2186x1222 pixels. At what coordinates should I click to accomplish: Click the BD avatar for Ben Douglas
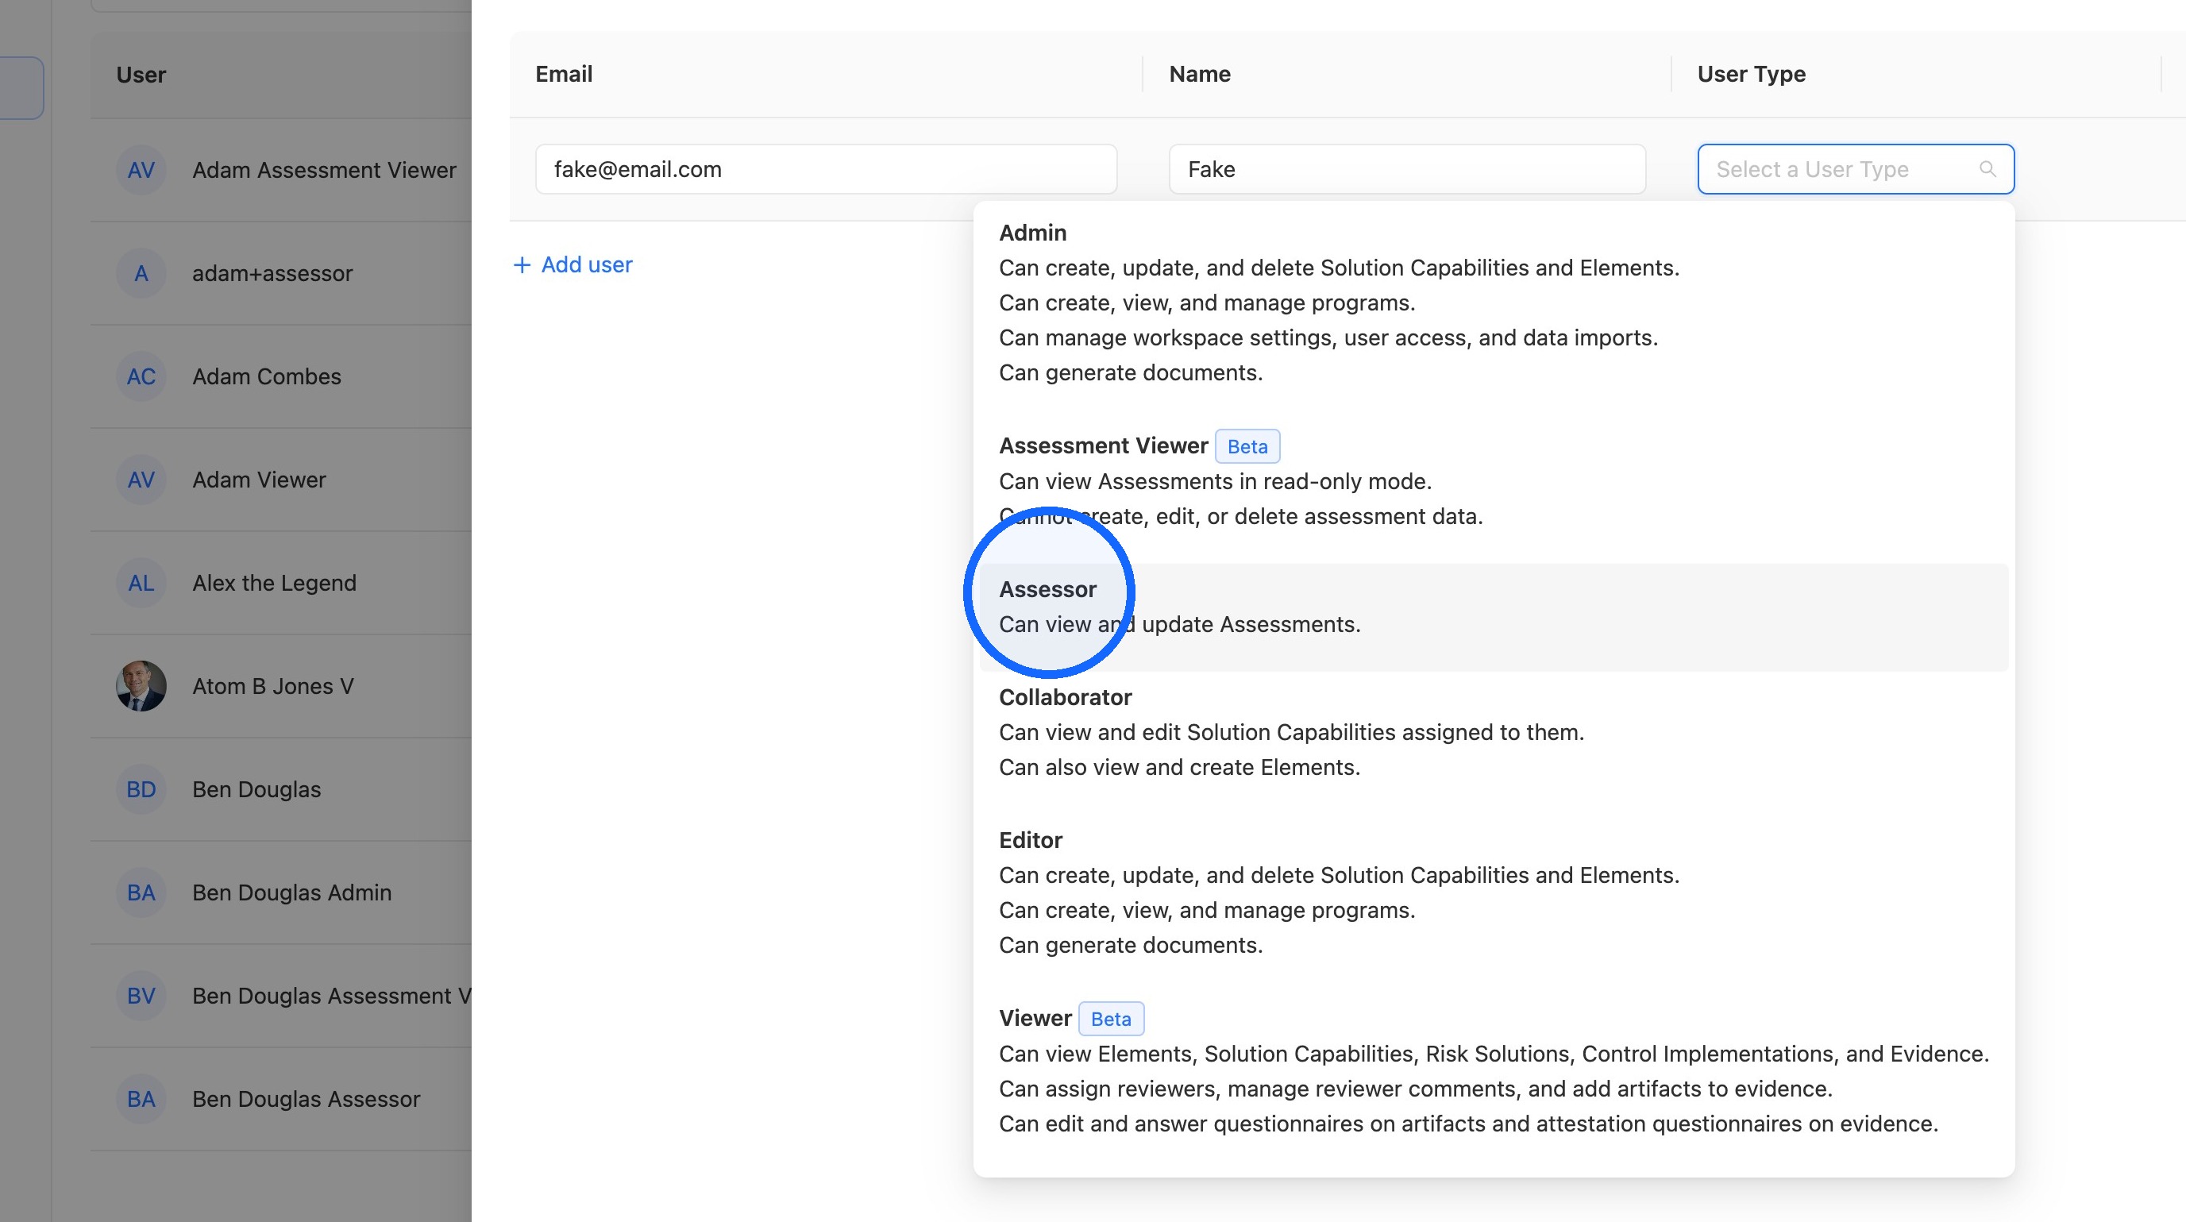click(x=141, y=789)
